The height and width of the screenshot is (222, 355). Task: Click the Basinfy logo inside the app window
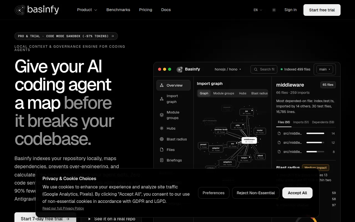point(180,69)
